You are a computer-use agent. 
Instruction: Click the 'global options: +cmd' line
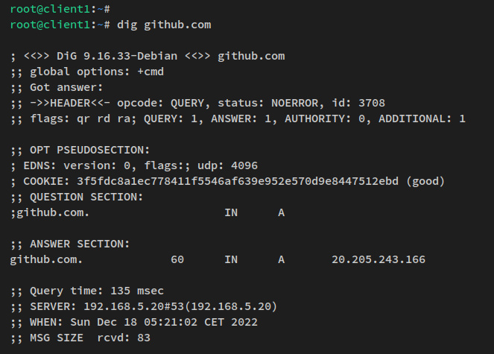pos(96,72)
